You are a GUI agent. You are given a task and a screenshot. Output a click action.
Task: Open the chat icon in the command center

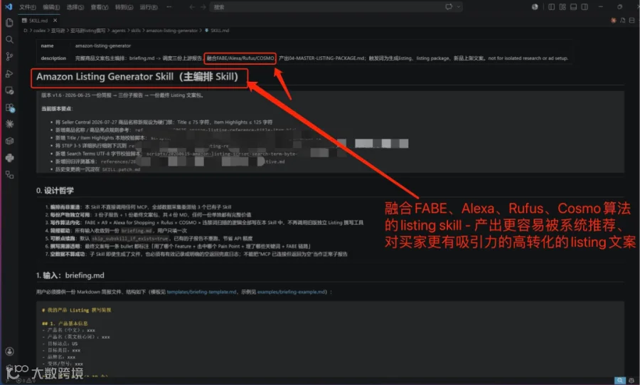449,7
